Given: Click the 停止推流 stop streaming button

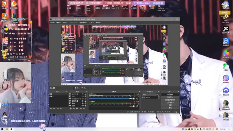Looking at the screenshot, I should click(170, 94).
